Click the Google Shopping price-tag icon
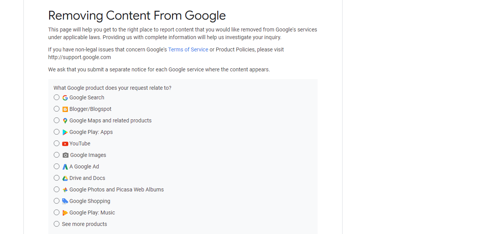Screen dimensions: 491x234 (65, 201)
